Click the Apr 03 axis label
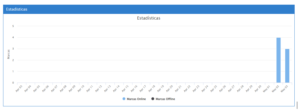This screenshot has height=111, width=298. [19, 88]
